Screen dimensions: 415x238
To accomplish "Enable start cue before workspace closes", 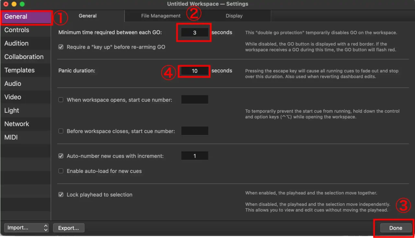I will (61, 131).
